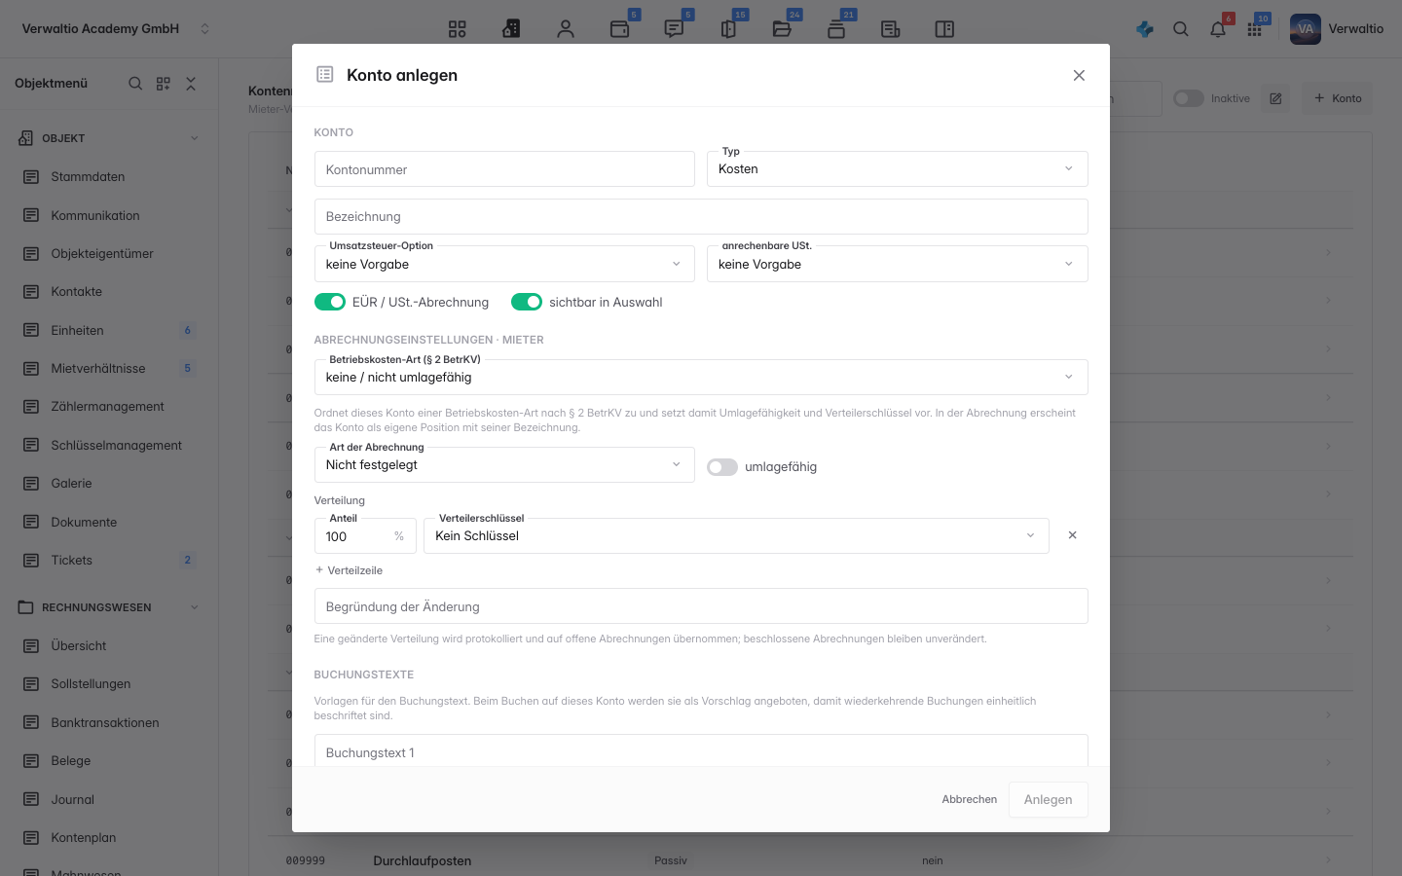The height and width of the screenshot is (876, 1402).
Task: Click the notifications bell icon
Action: point(1218,29)
